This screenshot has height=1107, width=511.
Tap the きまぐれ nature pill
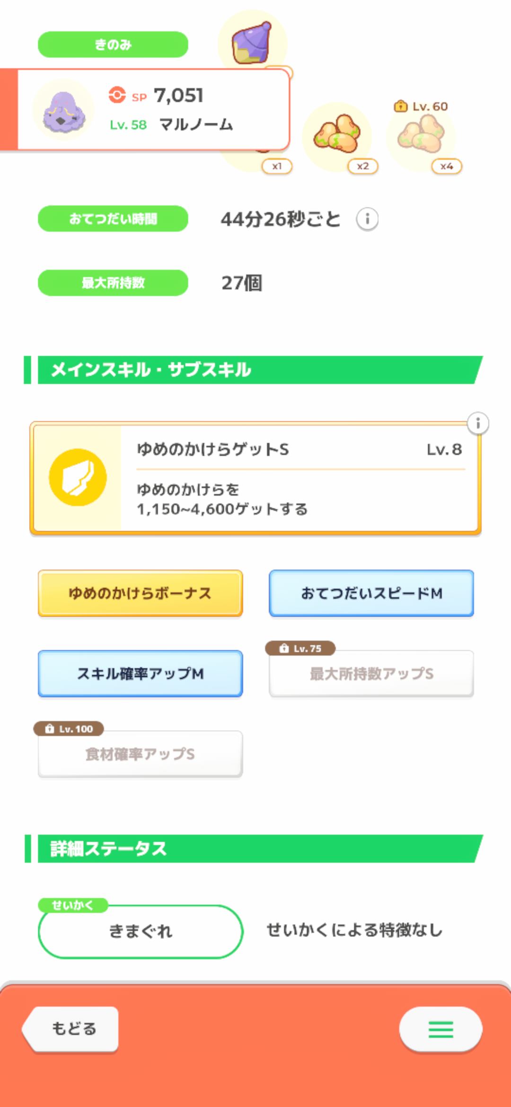pyautogui.click(x=141, y=931)
